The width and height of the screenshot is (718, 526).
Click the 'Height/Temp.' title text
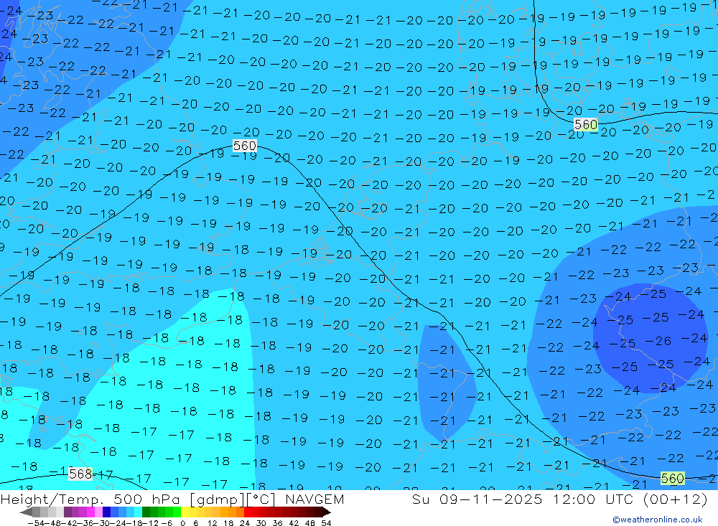53,499
